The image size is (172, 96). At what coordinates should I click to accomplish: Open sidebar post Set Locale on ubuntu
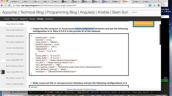[x=16, y=78]
